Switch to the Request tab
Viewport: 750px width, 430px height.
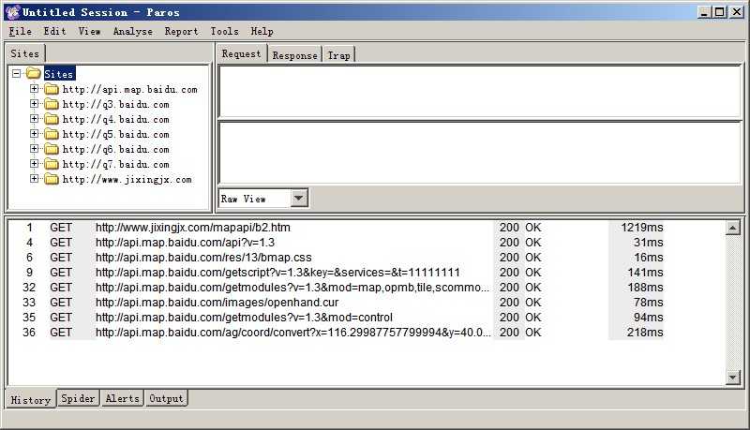coord(242,53)
